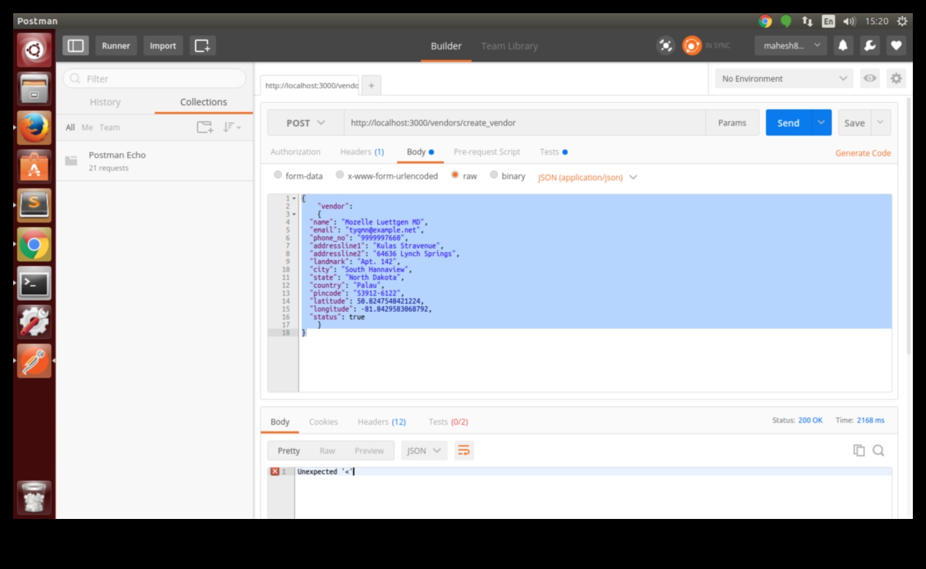Create a new collection folder icon
926x569 pixels.
(x=205, y=127)
